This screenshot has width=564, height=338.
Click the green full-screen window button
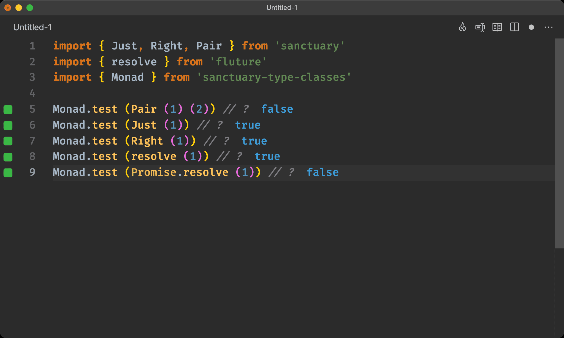[30, 8]
